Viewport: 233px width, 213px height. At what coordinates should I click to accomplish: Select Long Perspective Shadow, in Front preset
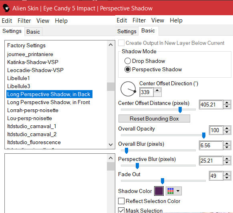coord(48,102)
